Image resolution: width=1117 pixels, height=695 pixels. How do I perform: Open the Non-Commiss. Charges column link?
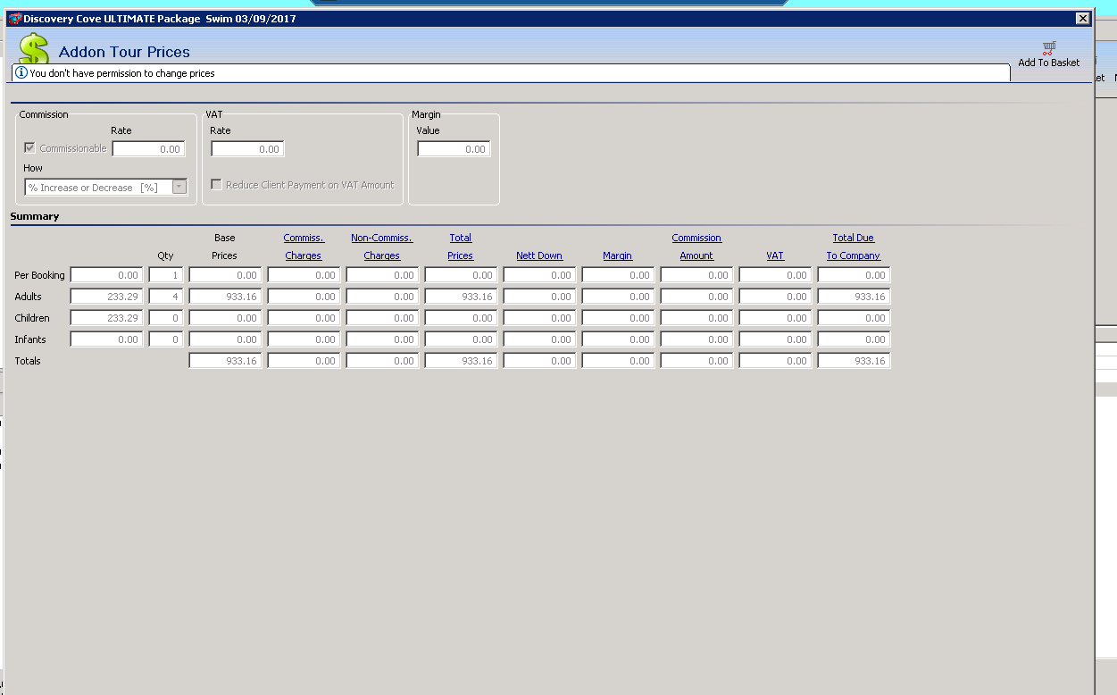point(382,247)
